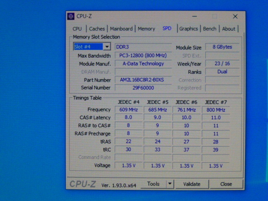Click the Memory Slot Selection group label
The image size is (268, 201).
[96, 37]
